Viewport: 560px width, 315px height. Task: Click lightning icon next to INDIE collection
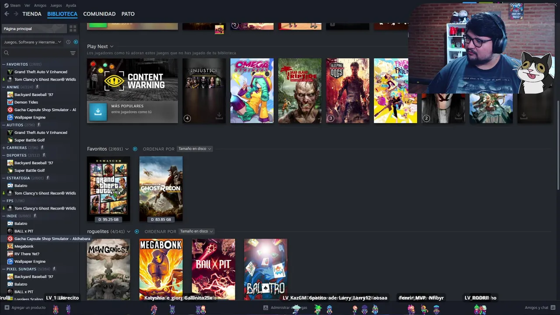[35, 216]
